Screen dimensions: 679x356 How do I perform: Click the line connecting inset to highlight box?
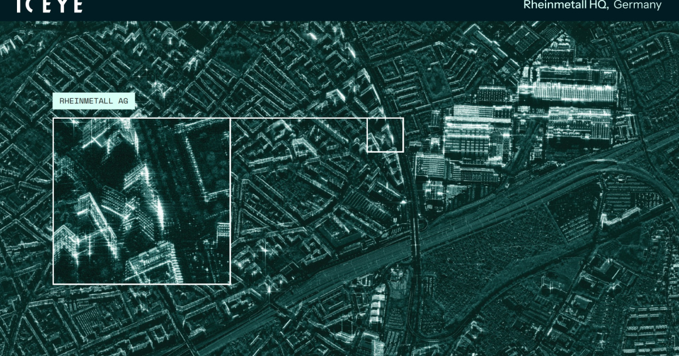point(299,119)
